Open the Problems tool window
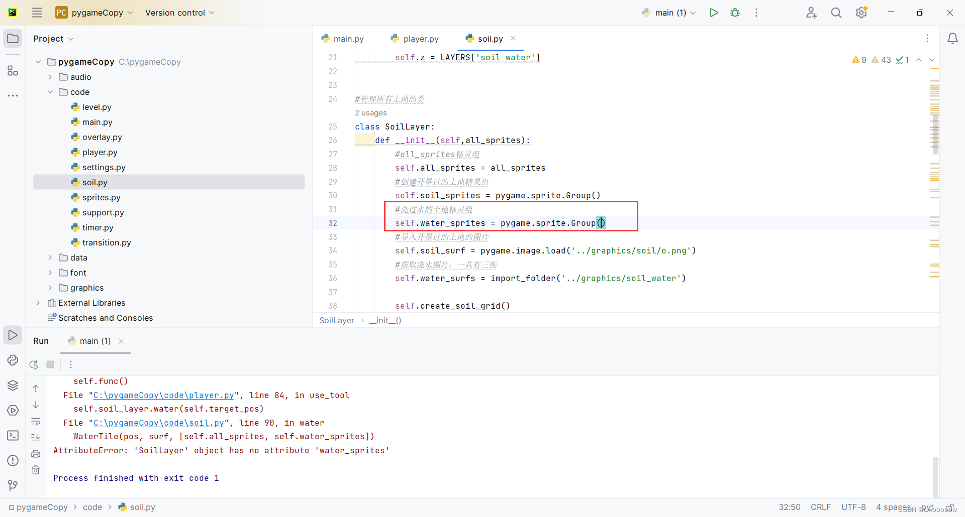 coord(13,460)
